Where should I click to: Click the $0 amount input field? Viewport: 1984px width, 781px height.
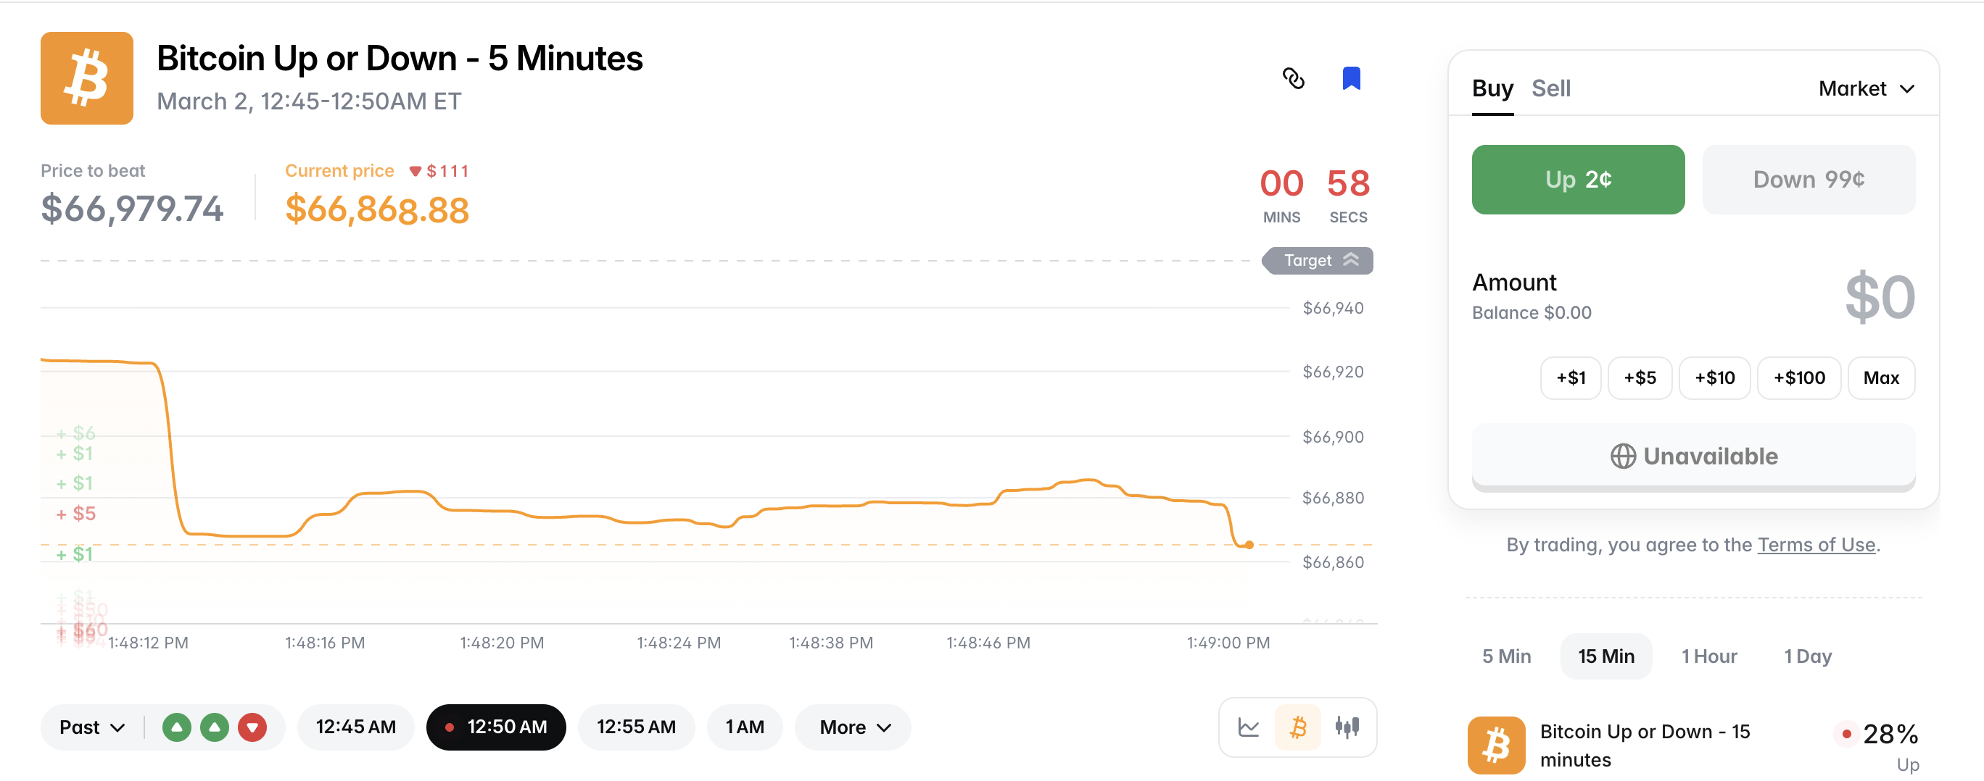(x=1878, y=297)
